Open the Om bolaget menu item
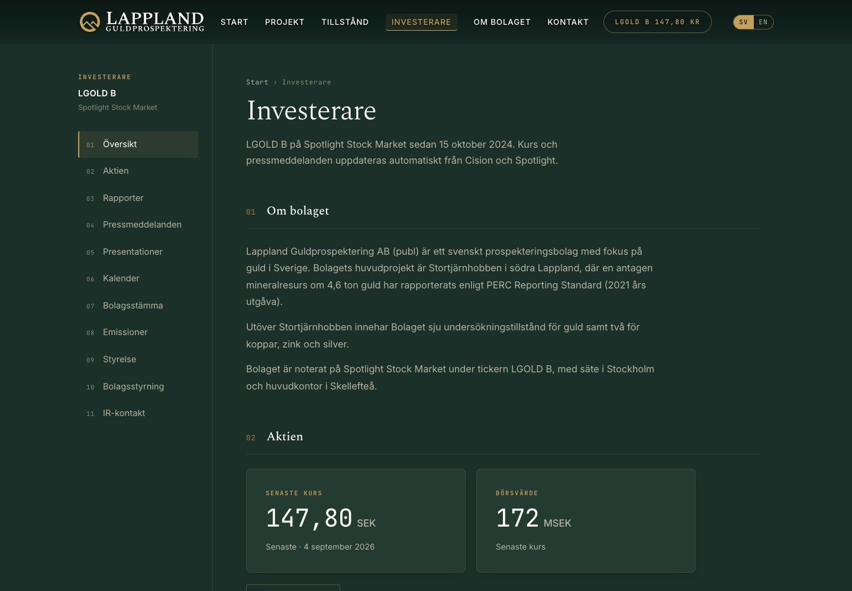The image size is (852, 591). click(502, 22)
